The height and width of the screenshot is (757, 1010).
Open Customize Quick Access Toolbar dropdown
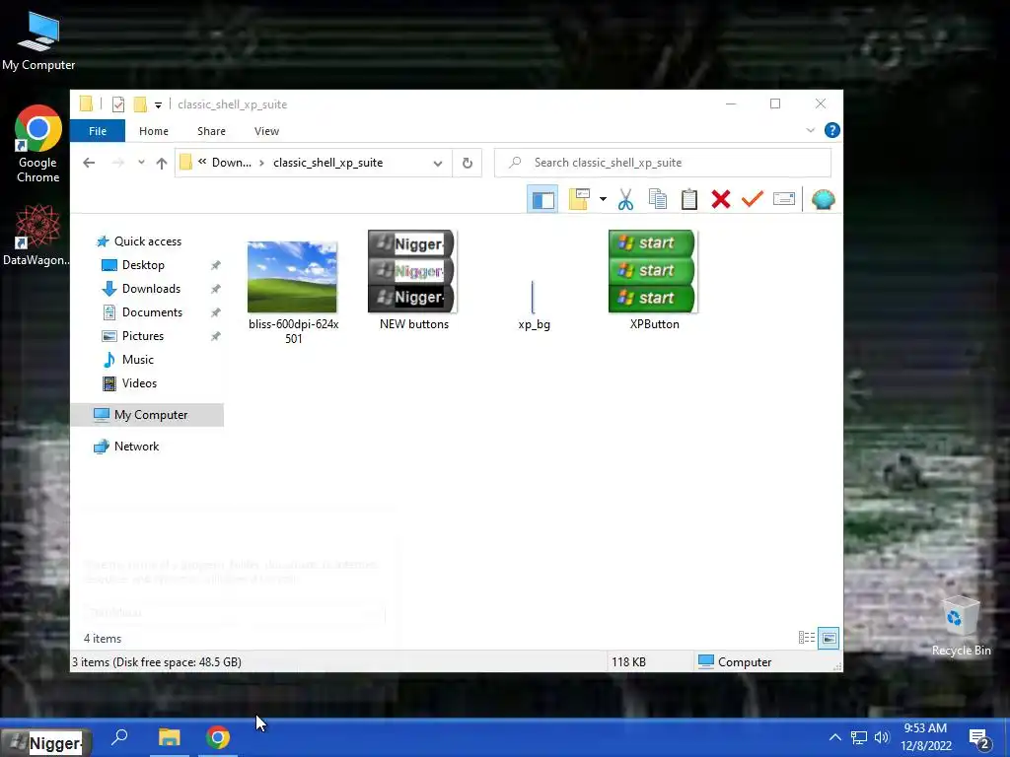158,104
